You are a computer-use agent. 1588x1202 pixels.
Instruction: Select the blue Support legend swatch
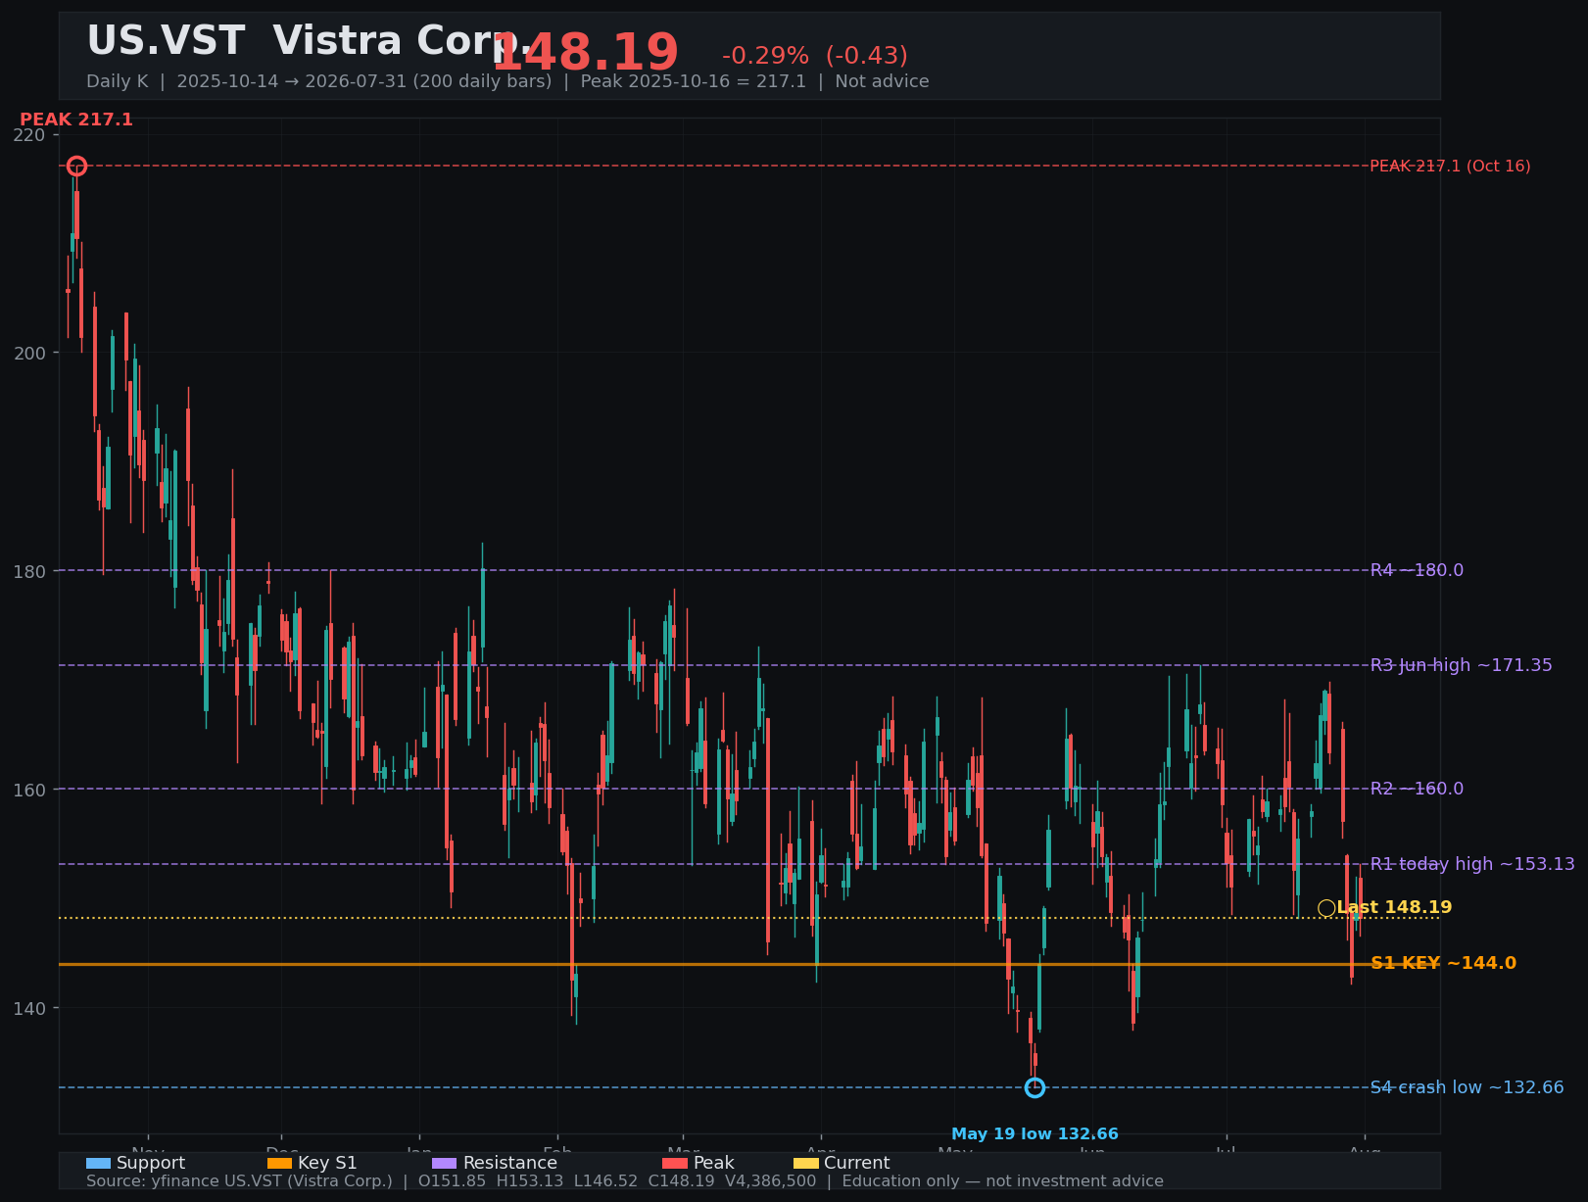(98, 1163)
